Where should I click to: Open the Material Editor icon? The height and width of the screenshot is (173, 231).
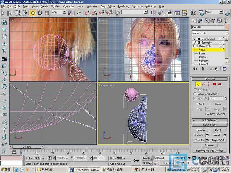(x=193, y=13)
